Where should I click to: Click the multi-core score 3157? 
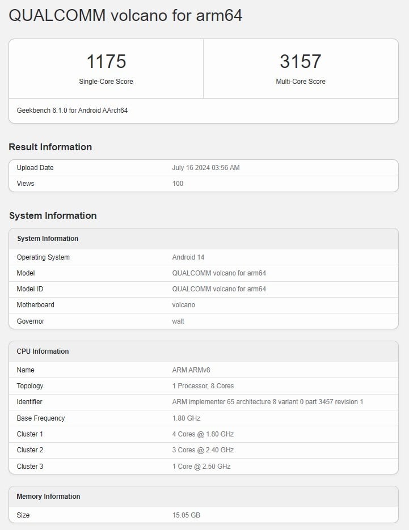coord(301,62)
